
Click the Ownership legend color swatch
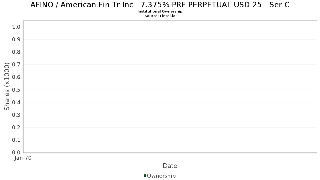(145, 176)
